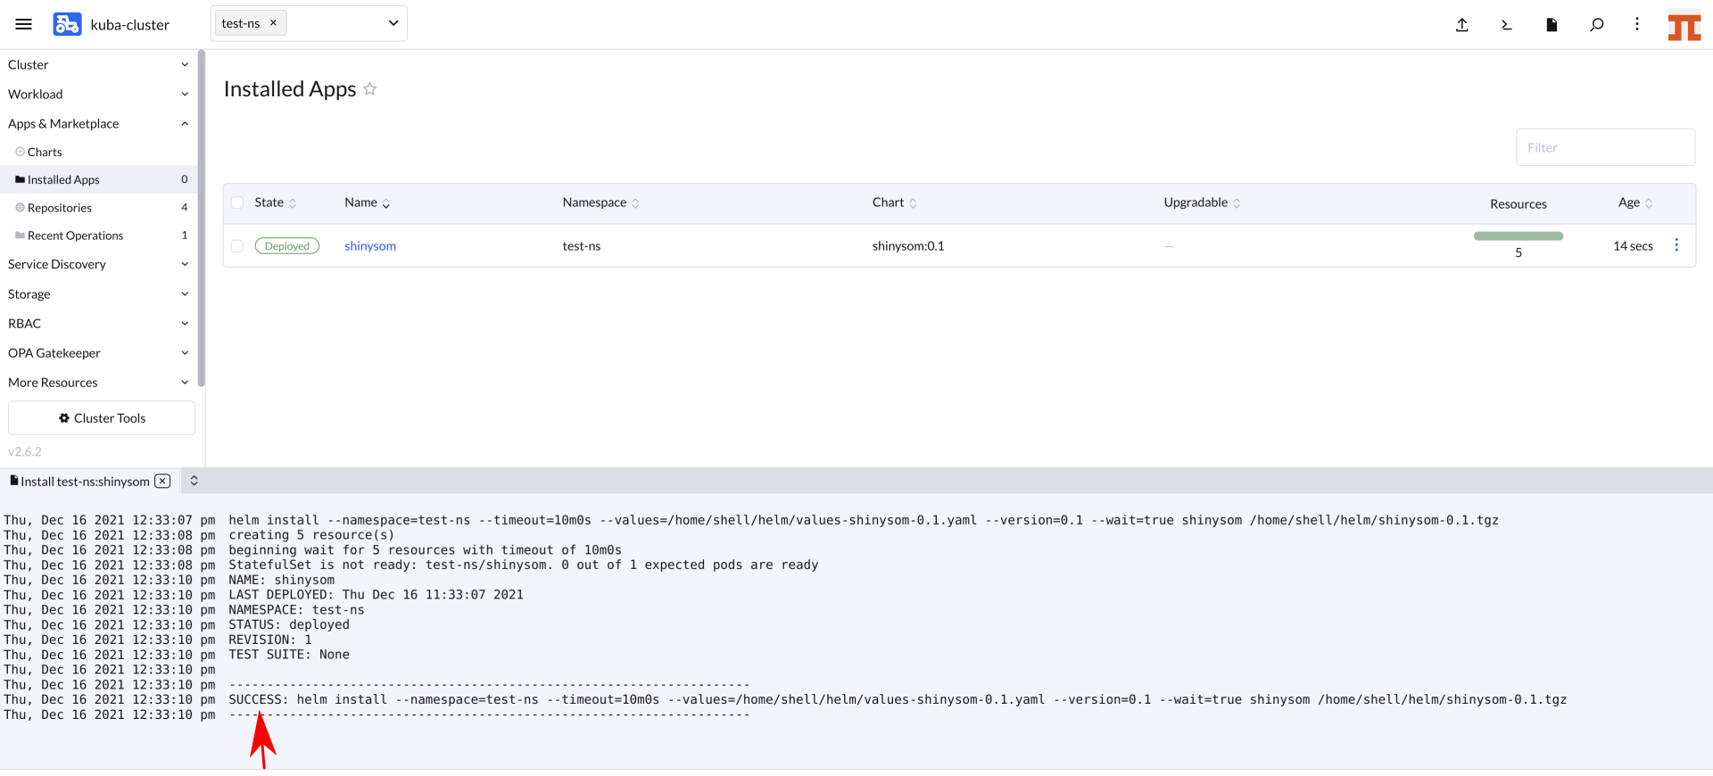The height and width of the screenshot is (776, 1713).
Task: Close the Install test-ns:shinysom tab
Action: [162, 481]
